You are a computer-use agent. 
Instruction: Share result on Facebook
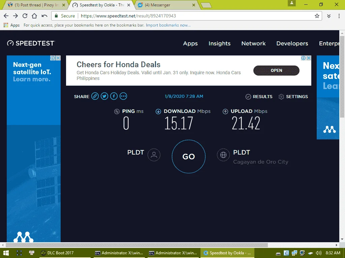[114, 96]
